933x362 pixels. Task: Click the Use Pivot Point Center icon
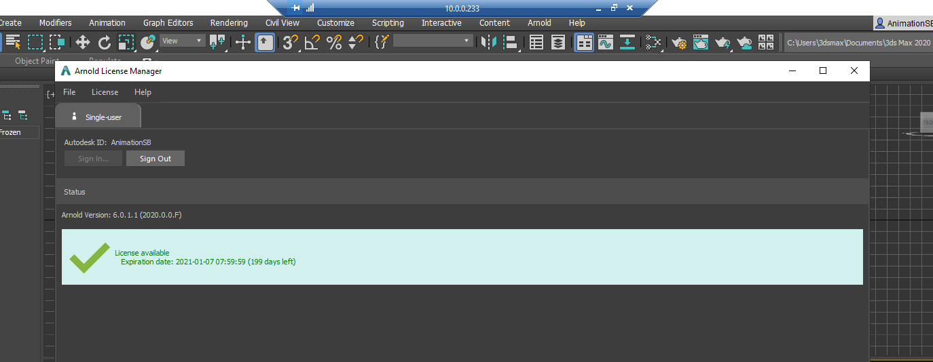point(217,42)
